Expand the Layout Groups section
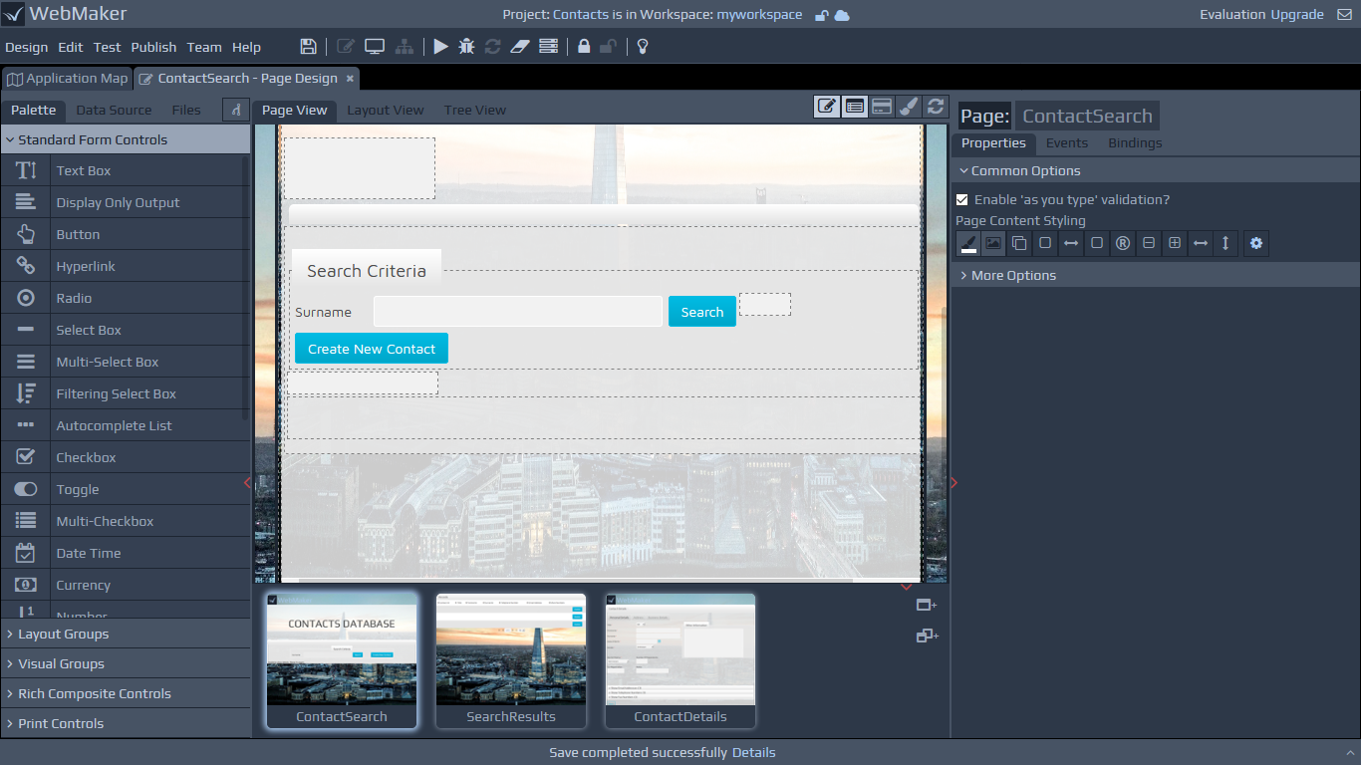1361x765 pixels. click(126, 634)
